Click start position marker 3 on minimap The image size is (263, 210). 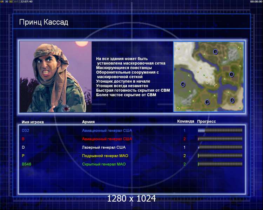[216, 52]
